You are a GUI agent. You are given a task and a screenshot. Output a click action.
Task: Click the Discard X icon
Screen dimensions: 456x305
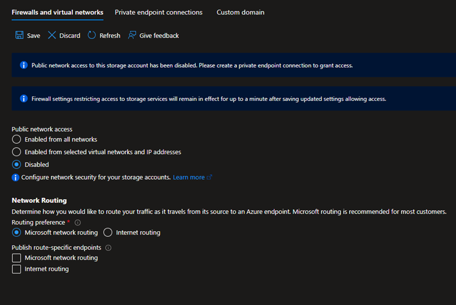(x=52, y=35)
